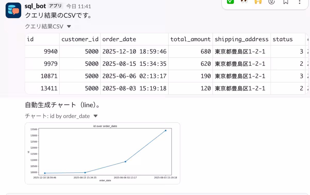
Task: React with the eyes emoji
Action: (x=244, y=2)
